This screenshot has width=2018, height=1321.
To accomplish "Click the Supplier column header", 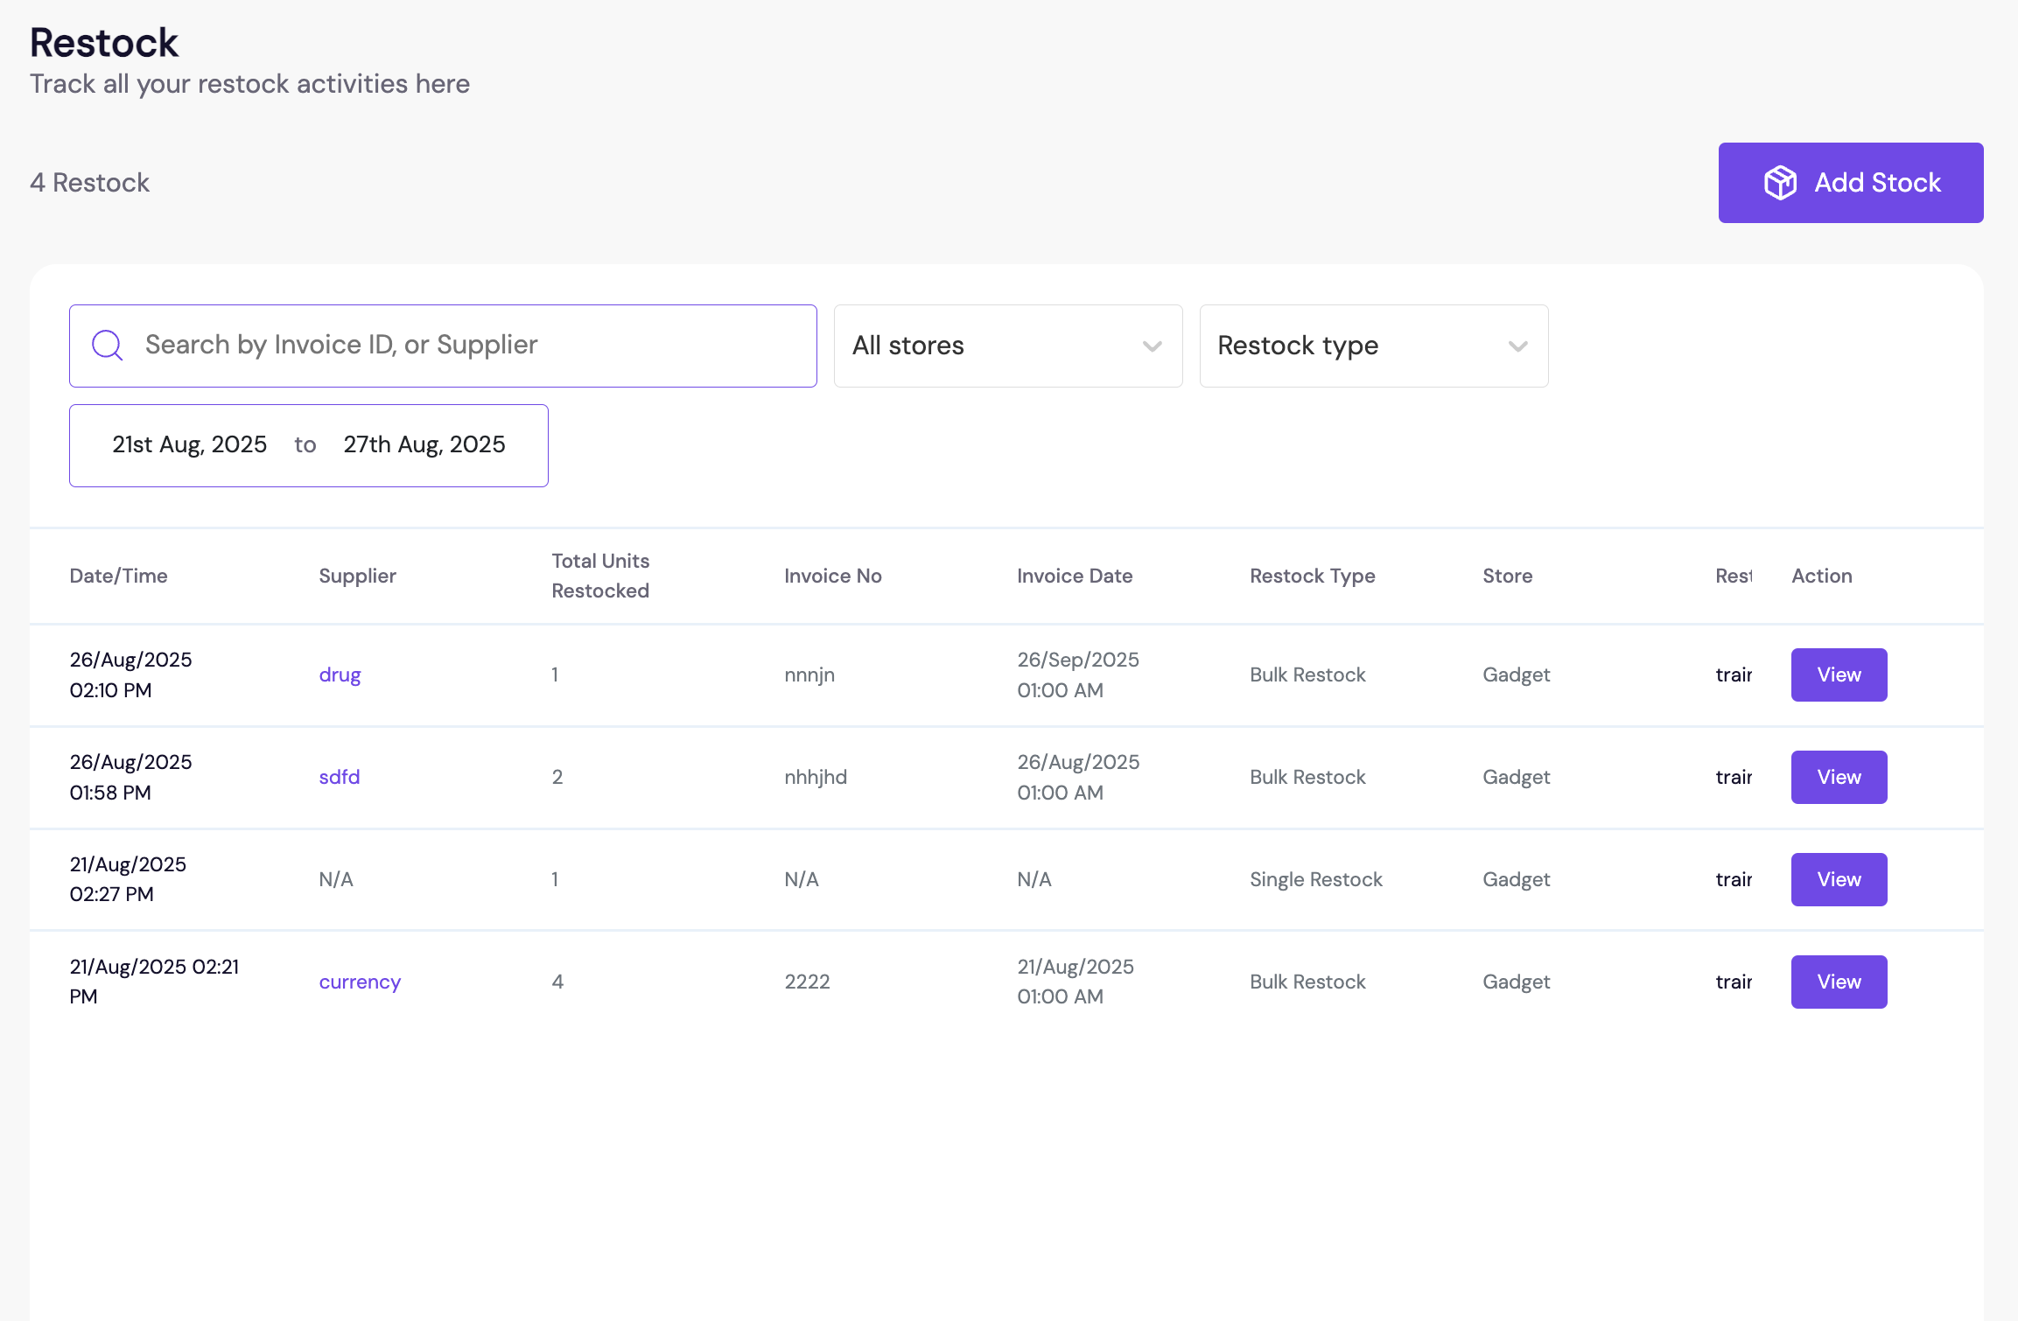I will pos(357,576).
